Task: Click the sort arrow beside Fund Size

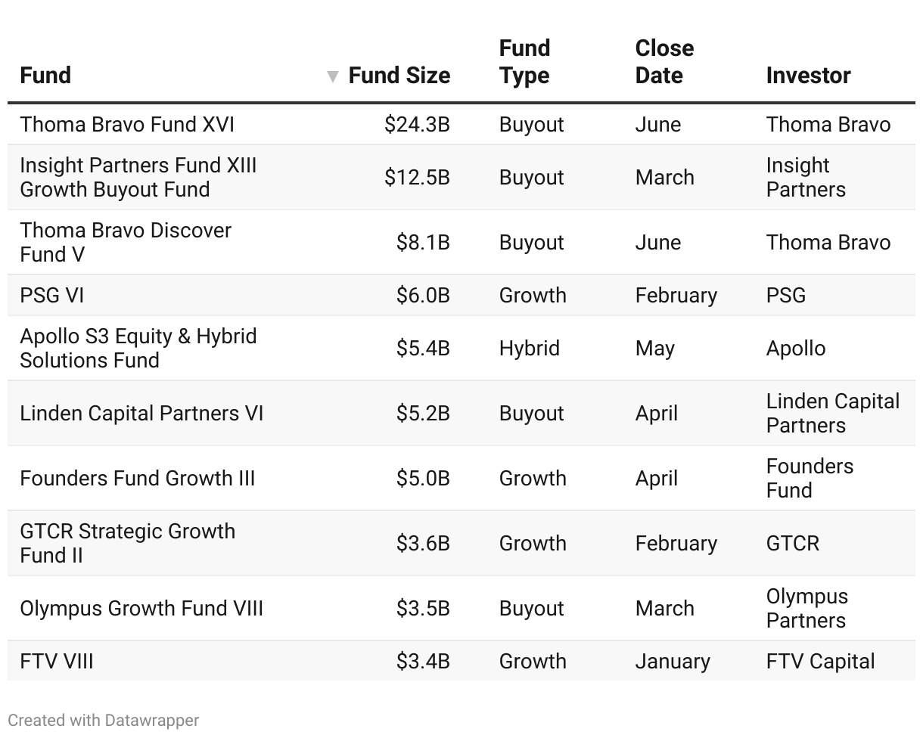Action: (x=332, y=76)
